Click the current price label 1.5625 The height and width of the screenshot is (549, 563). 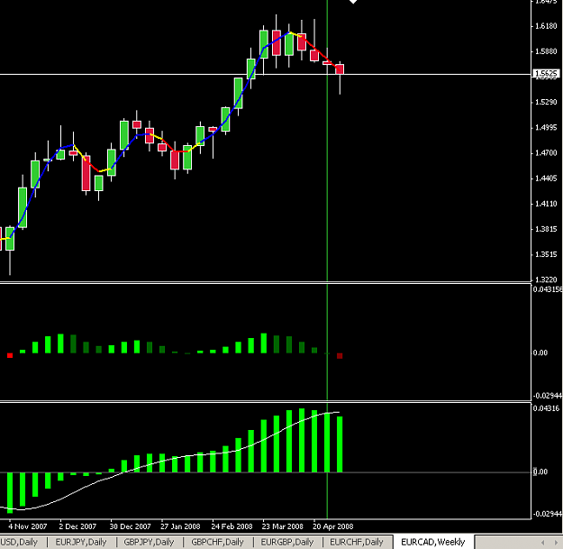tap(546, 74)
